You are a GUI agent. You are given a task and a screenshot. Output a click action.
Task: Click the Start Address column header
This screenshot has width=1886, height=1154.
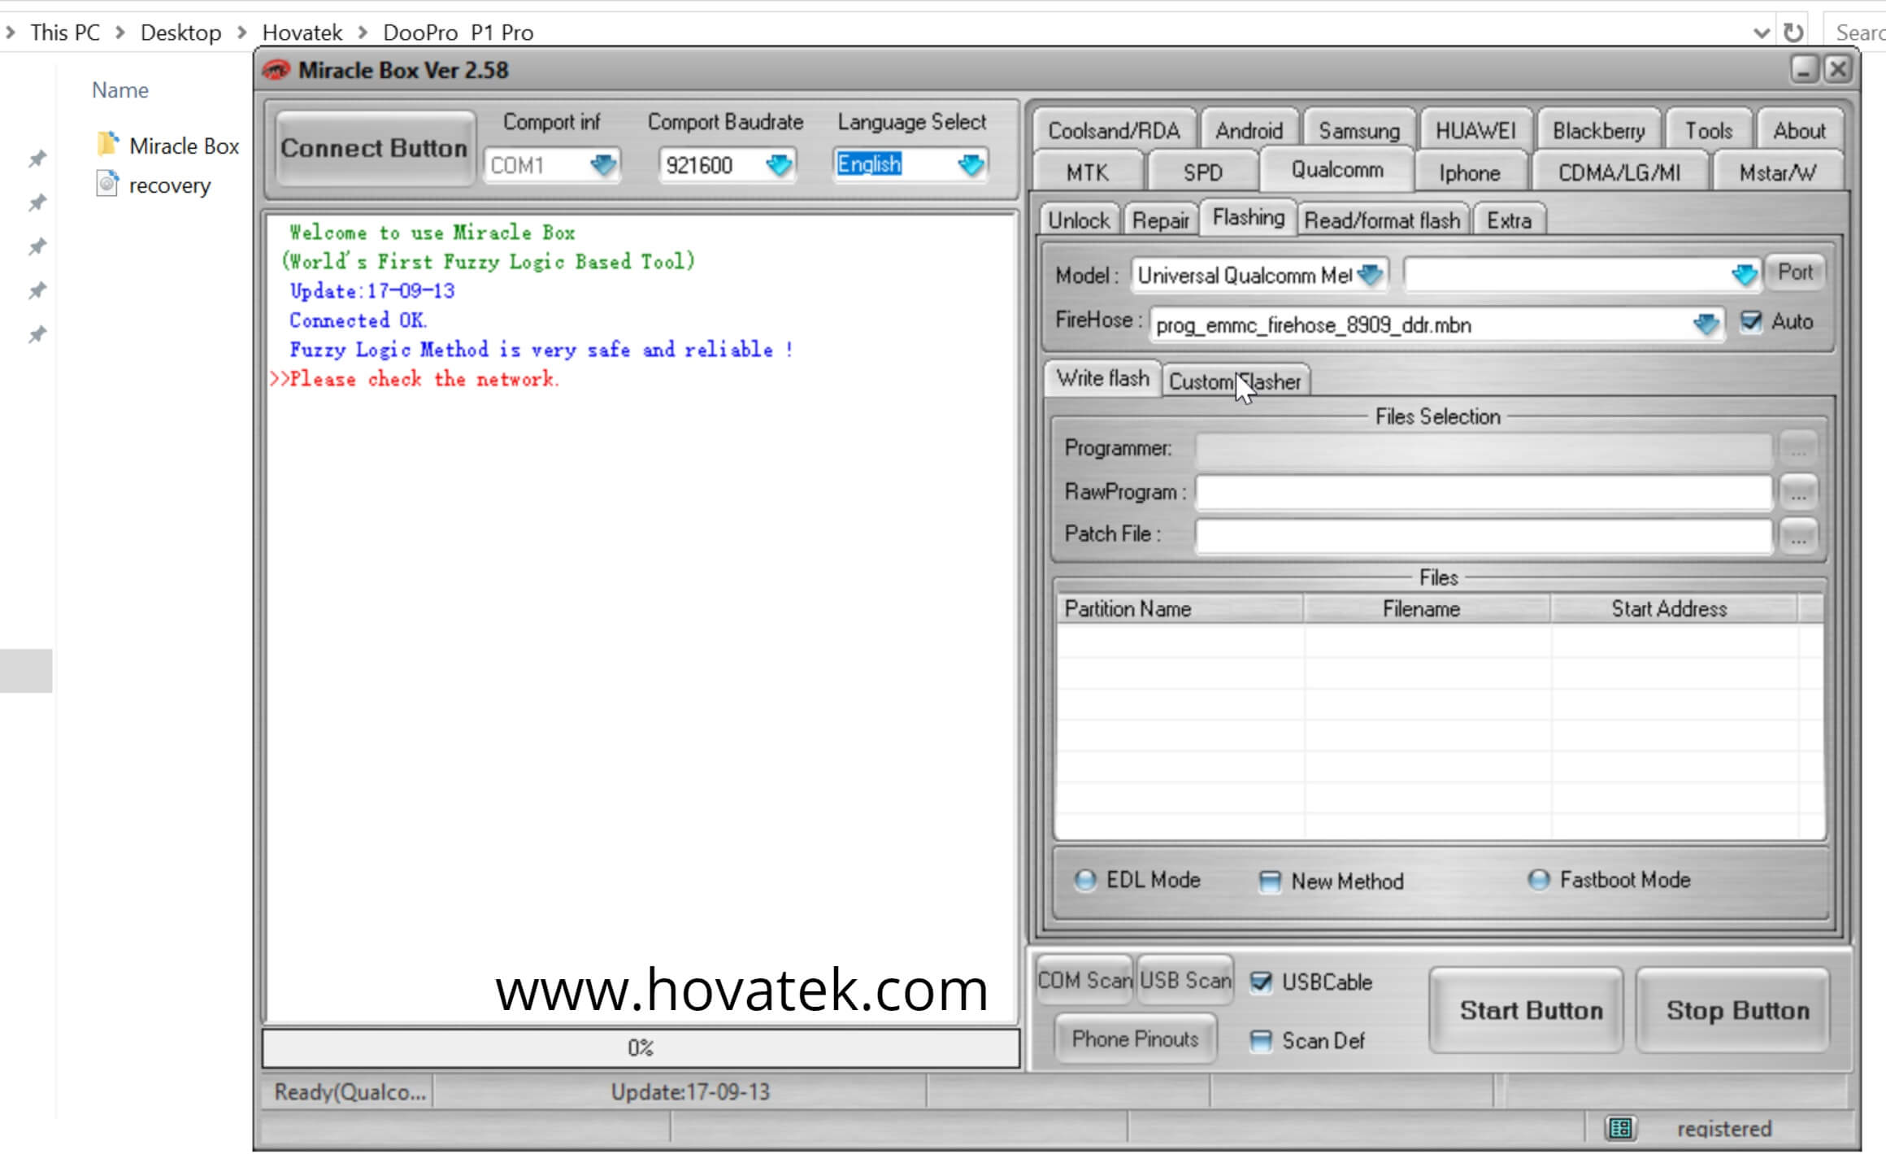(x=1673, y=609)
